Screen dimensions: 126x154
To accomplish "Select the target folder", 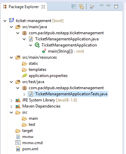I will (24, 131).
